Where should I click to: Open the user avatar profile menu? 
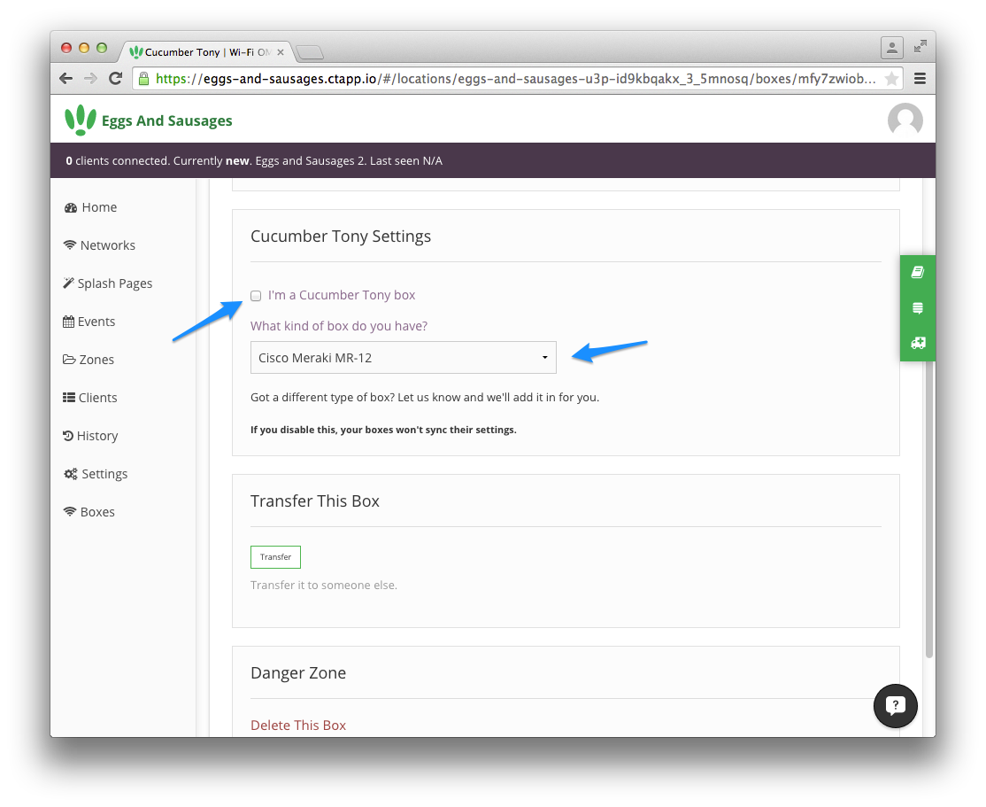click(x=905, y=120)
